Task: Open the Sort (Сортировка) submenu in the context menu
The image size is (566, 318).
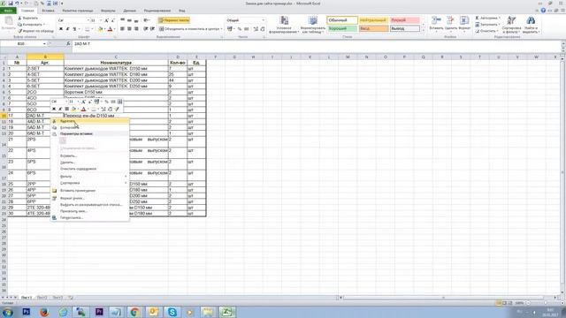Action: coord(90,183)
